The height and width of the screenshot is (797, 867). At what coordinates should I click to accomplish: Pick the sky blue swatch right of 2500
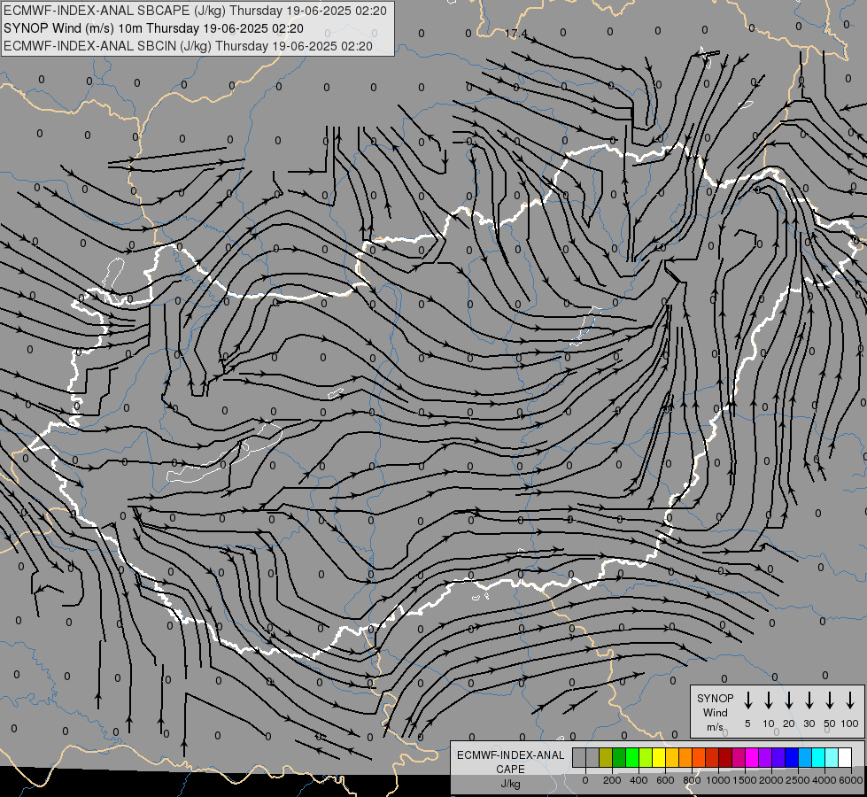[x=804, y=757]
